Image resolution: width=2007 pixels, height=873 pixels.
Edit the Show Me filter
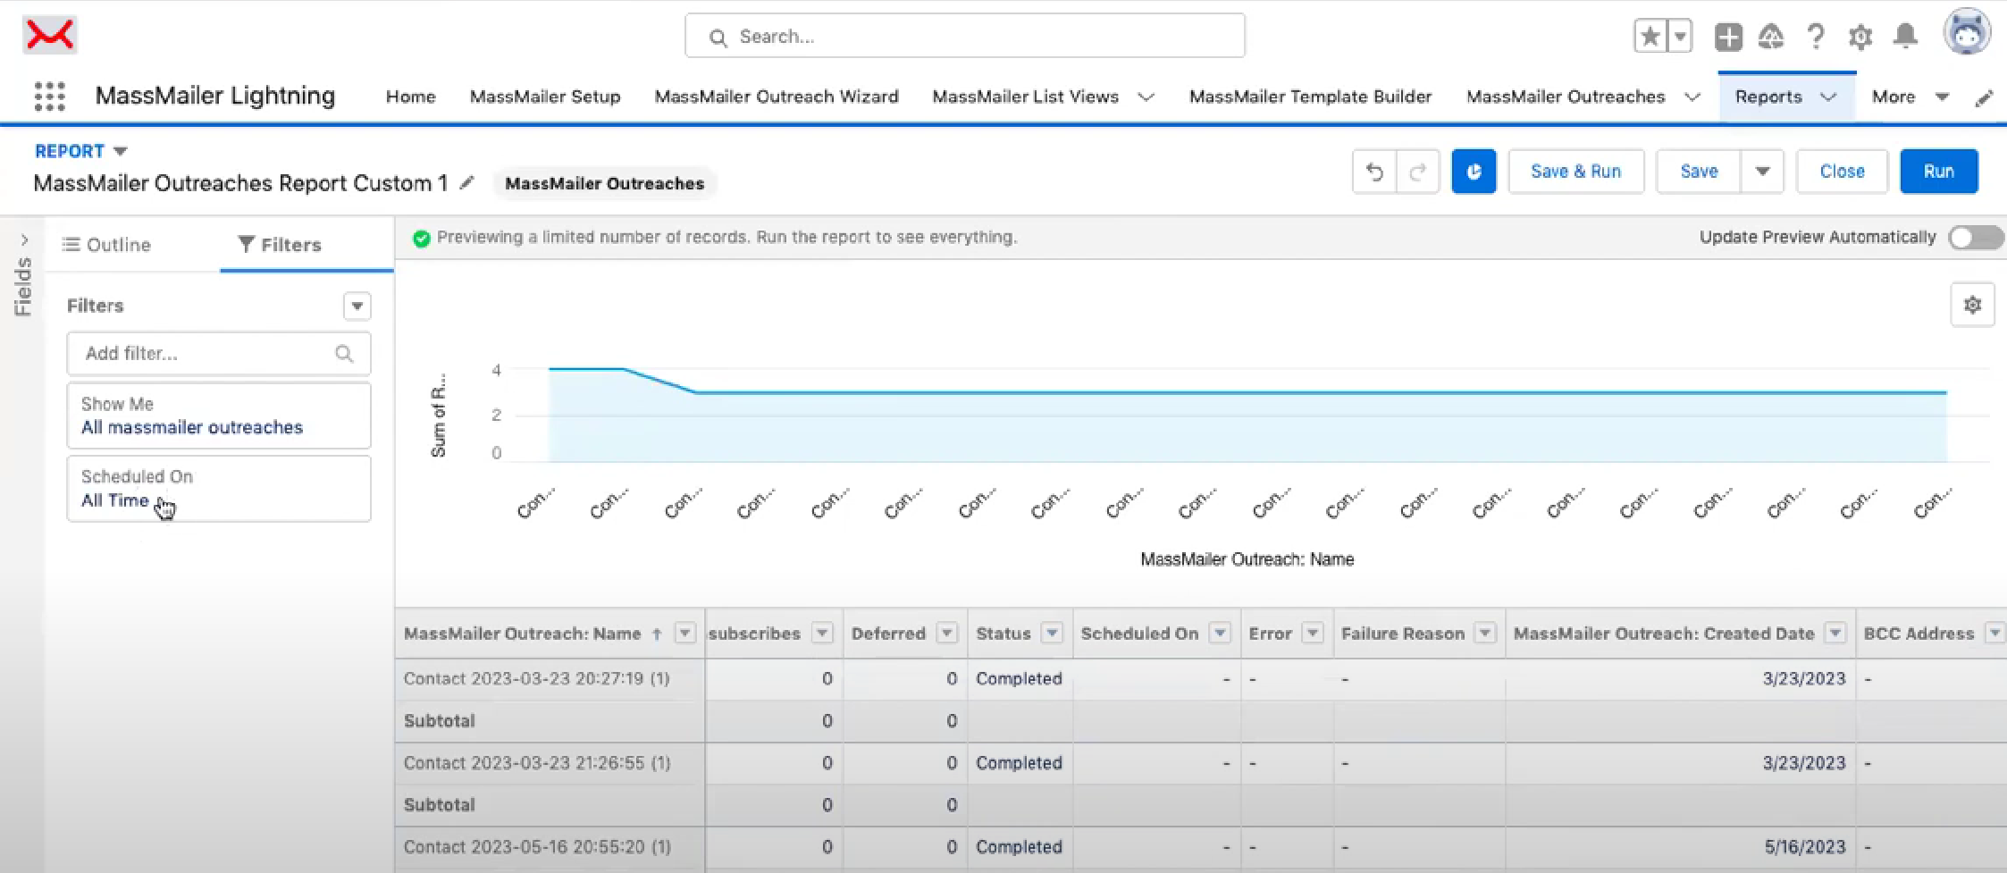pyautogui.click(x=219, y=416)
